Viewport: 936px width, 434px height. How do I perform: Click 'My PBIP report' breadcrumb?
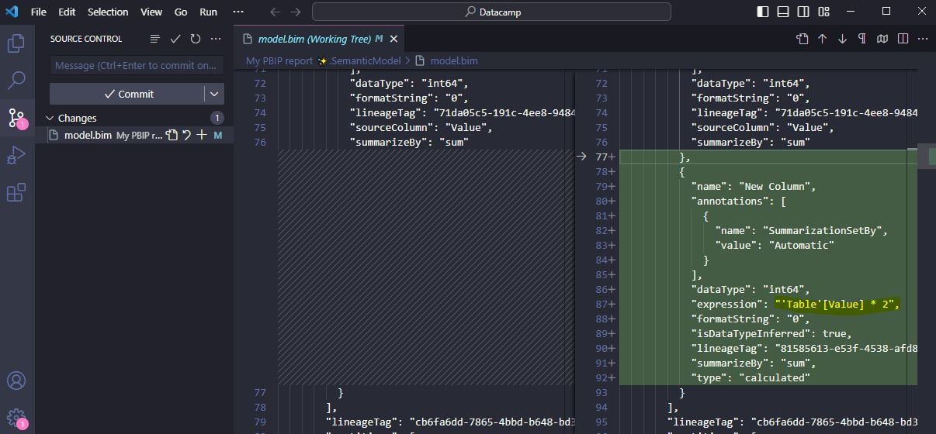(279, 60)
